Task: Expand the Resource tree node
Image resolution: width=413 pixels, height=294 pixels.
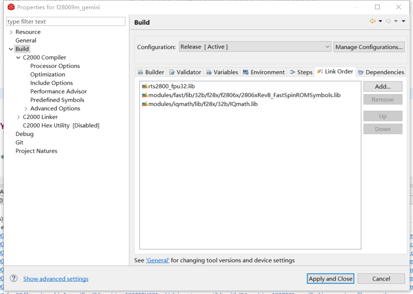Action: click(x=11, y=32)
